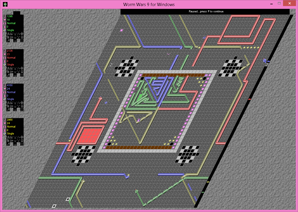Click the red player's Single mode label
298x212 pixels.
click(10, 65)
